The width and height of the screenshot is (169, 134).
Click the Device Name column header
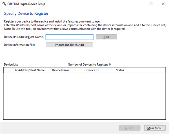click(67, 70)
